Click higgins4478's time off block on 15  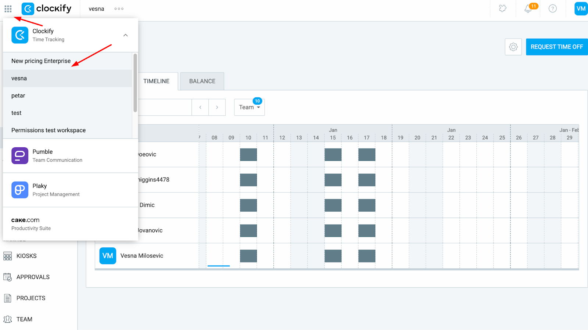point(333,180)
